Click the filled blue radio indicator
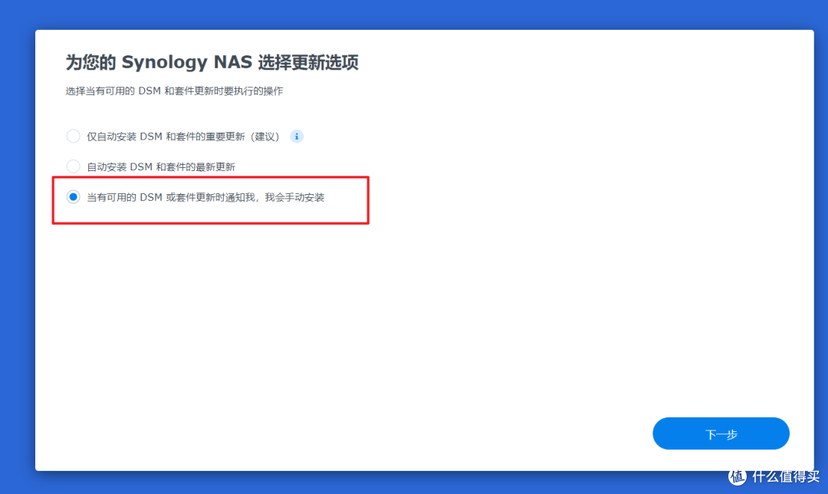The height and width of the screenshot is (494, 828). coord(73,196)
